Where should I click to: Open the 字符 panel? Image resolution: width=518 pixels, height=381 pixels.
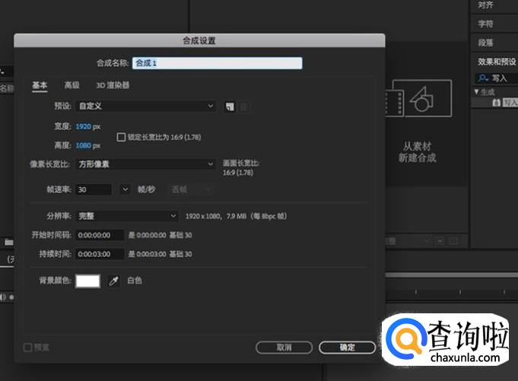pos(485,24)
